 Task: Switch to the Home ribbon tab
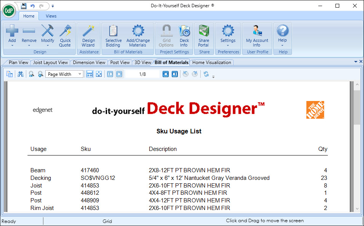click(29, 16)
